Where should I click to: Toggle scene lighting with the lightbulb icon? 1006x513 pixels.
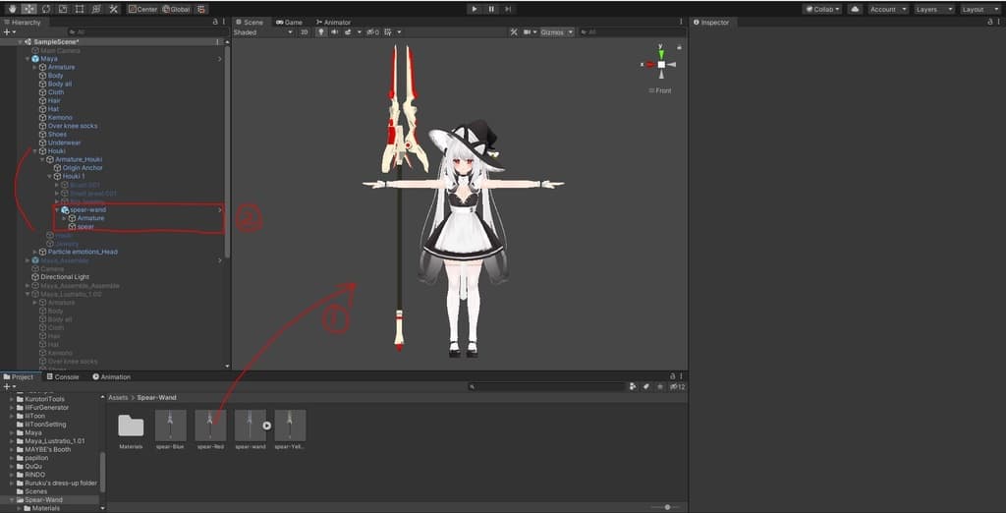(x=320, y=32)
